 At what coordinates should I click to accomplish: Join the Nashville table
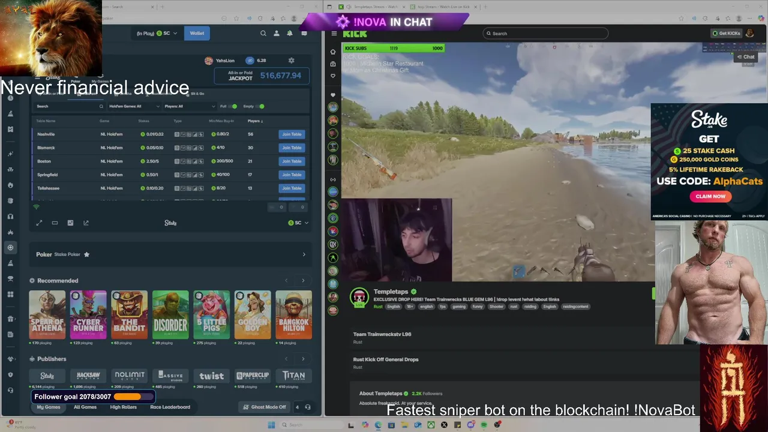point(292,134)
